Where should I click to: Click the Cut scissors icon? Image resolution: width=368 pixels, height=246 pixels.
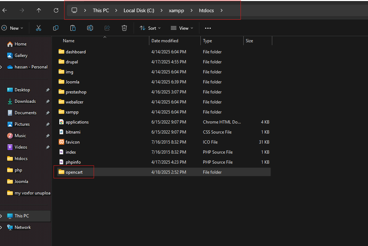[39, 28]
